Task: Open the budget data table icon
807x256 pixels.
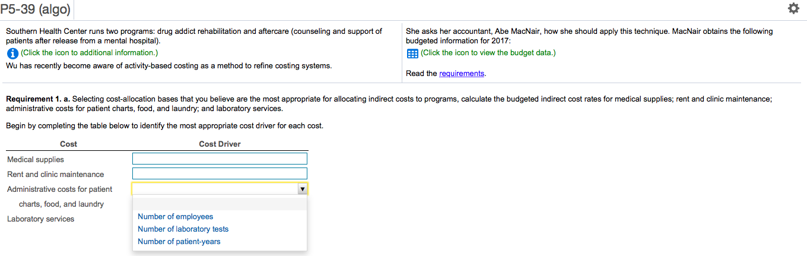Action: pos(412,53)
